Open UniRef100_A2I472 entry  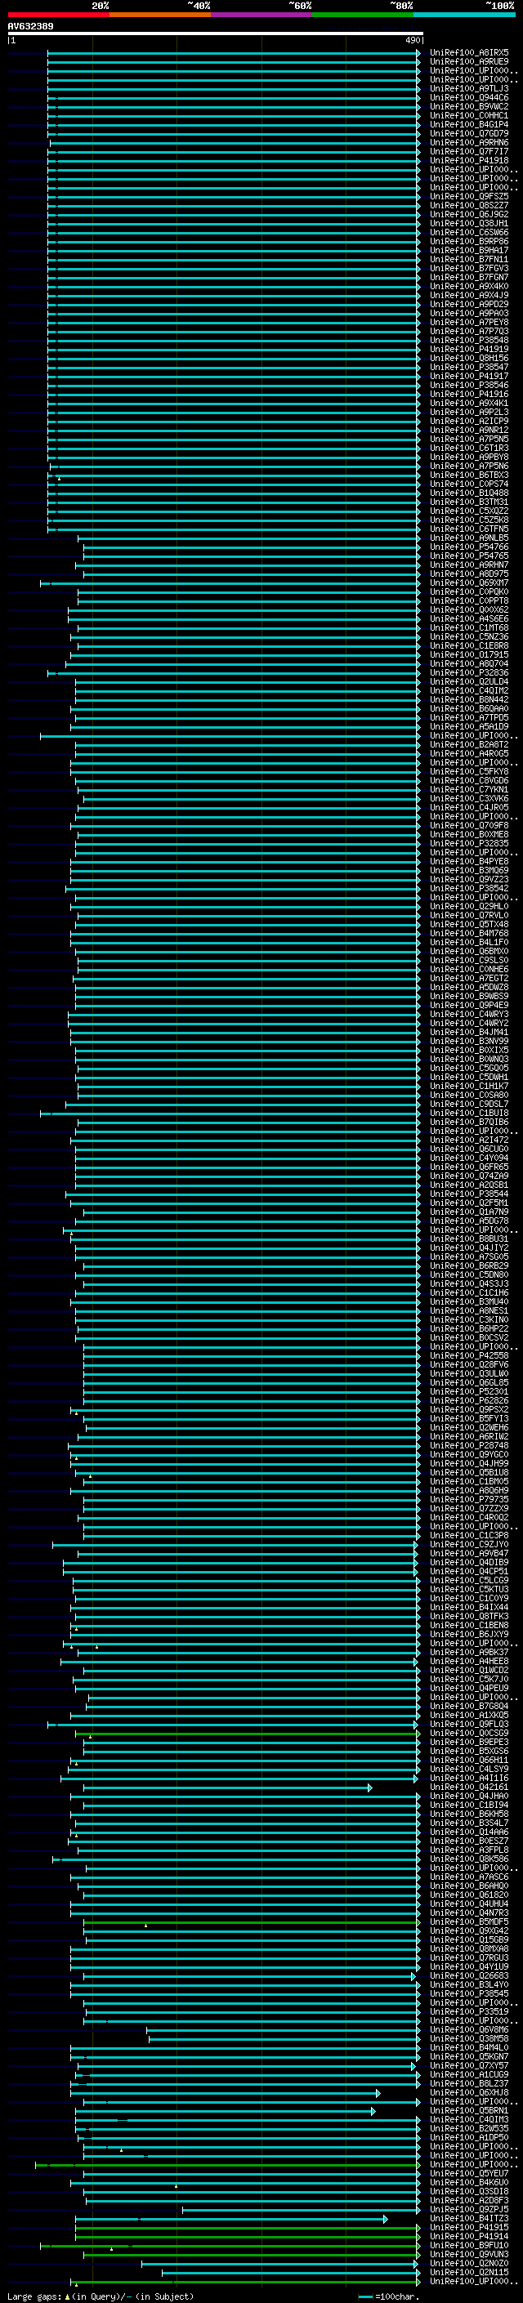pyautogui.click(x=469, y=1140)
